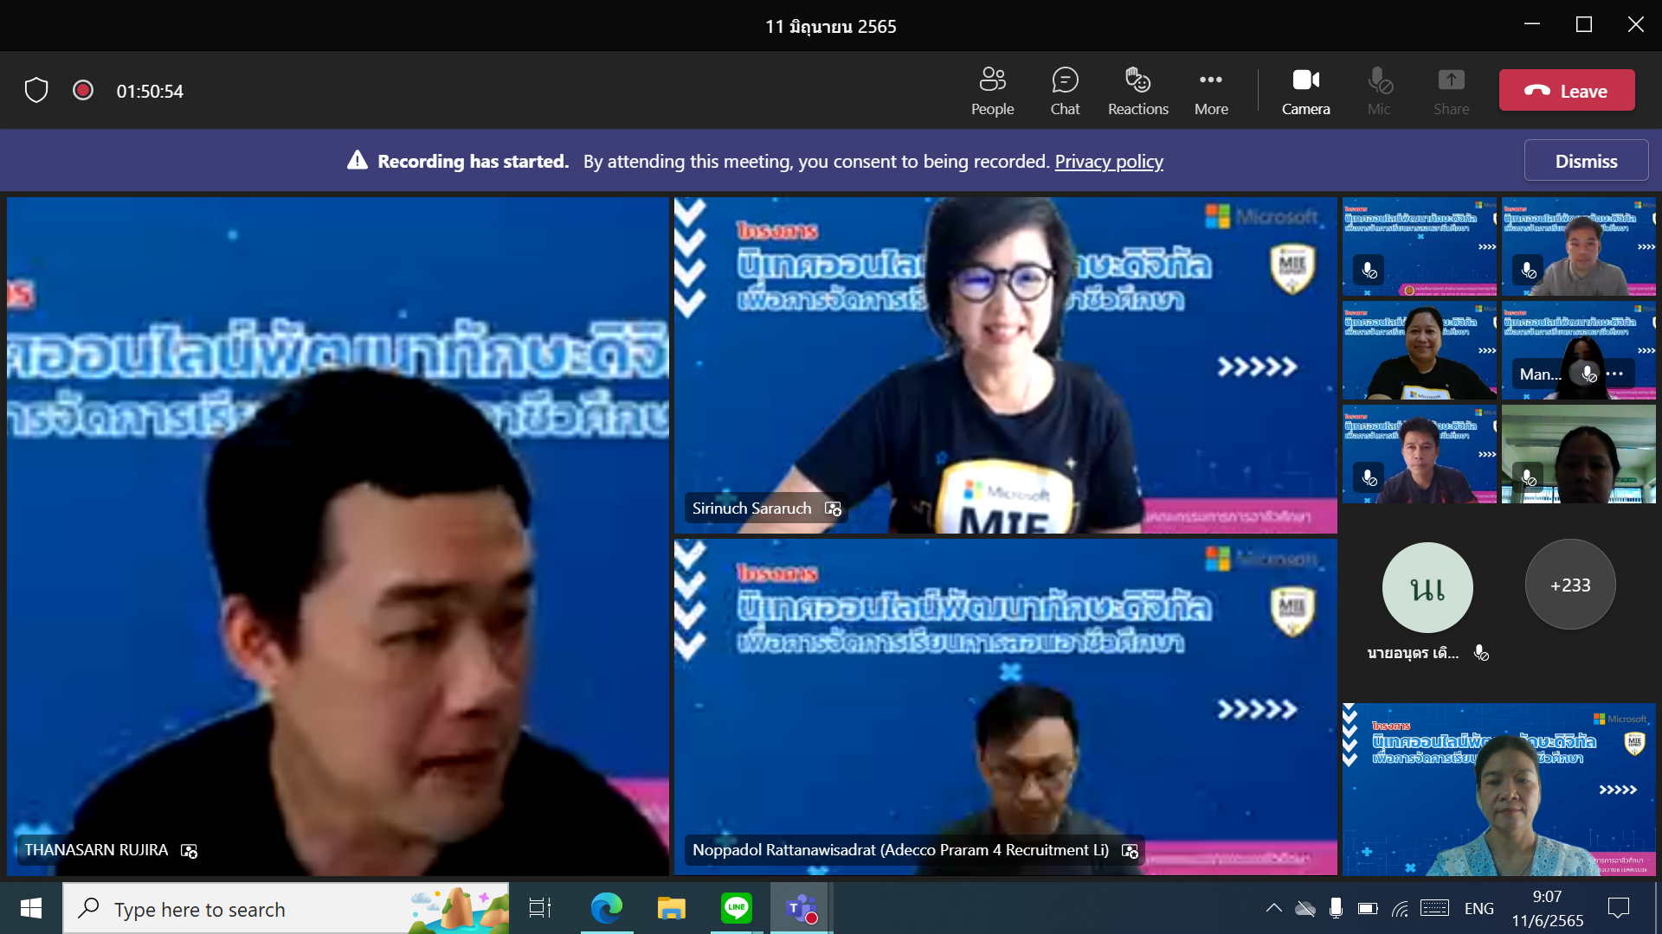Open the Windows Start menu

click(x=31, y=908)
